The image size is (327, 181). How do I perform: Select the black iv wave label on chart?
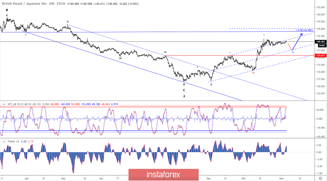pyautogui.click(x=165, y=52)
